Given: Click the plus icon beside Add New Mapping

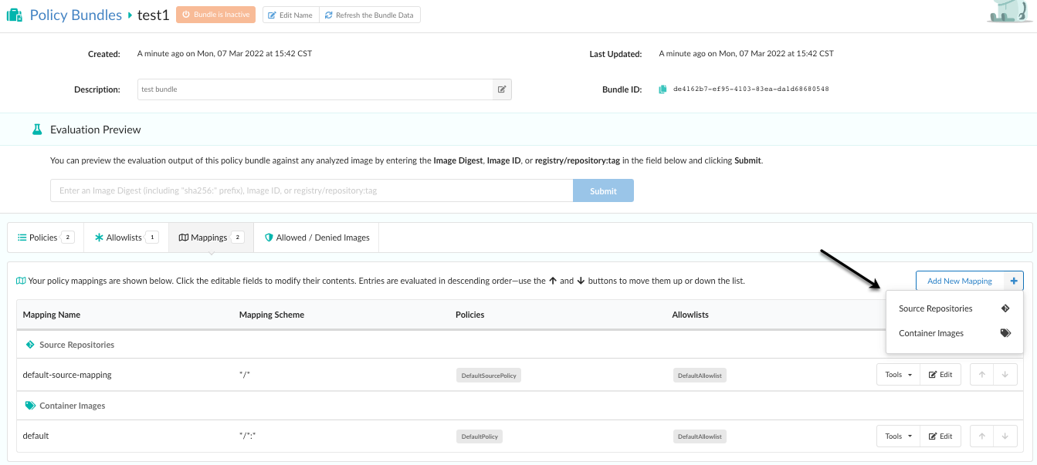Looking at the screenshot, I should (1013, 281).
